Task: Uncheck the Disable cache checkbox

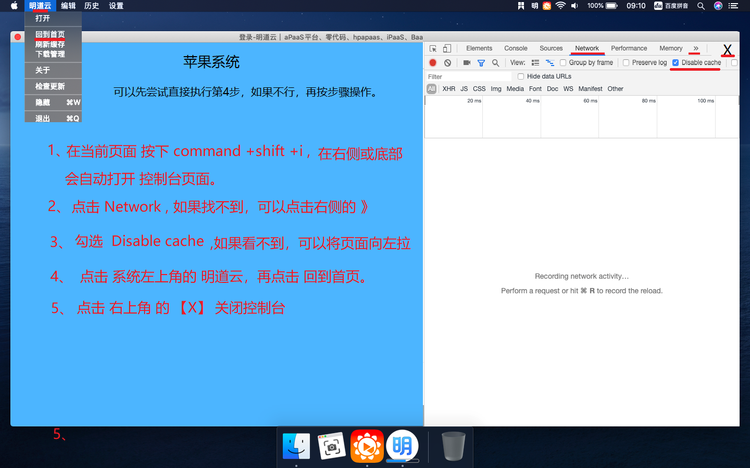Action: pos(676,63)
